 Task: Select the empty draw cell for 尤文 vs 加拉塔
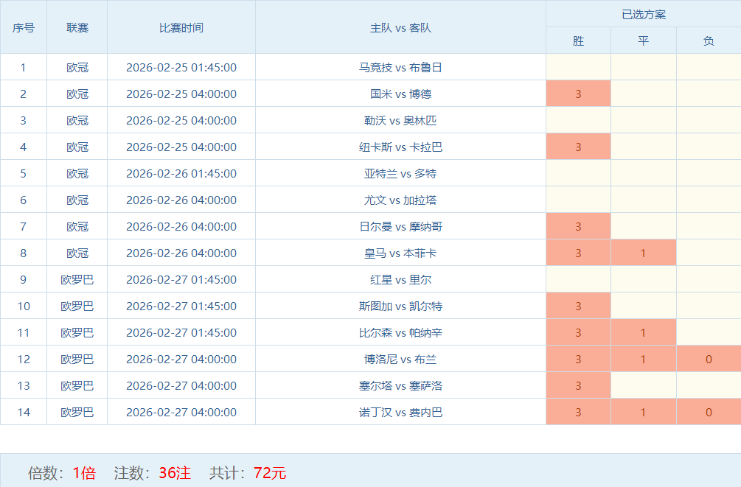[643, 200]
